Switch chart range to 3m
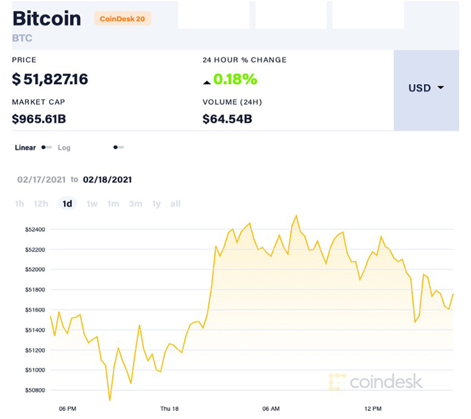Image resolution: width=471 pixels, height=419 pixels. [135, 204]
